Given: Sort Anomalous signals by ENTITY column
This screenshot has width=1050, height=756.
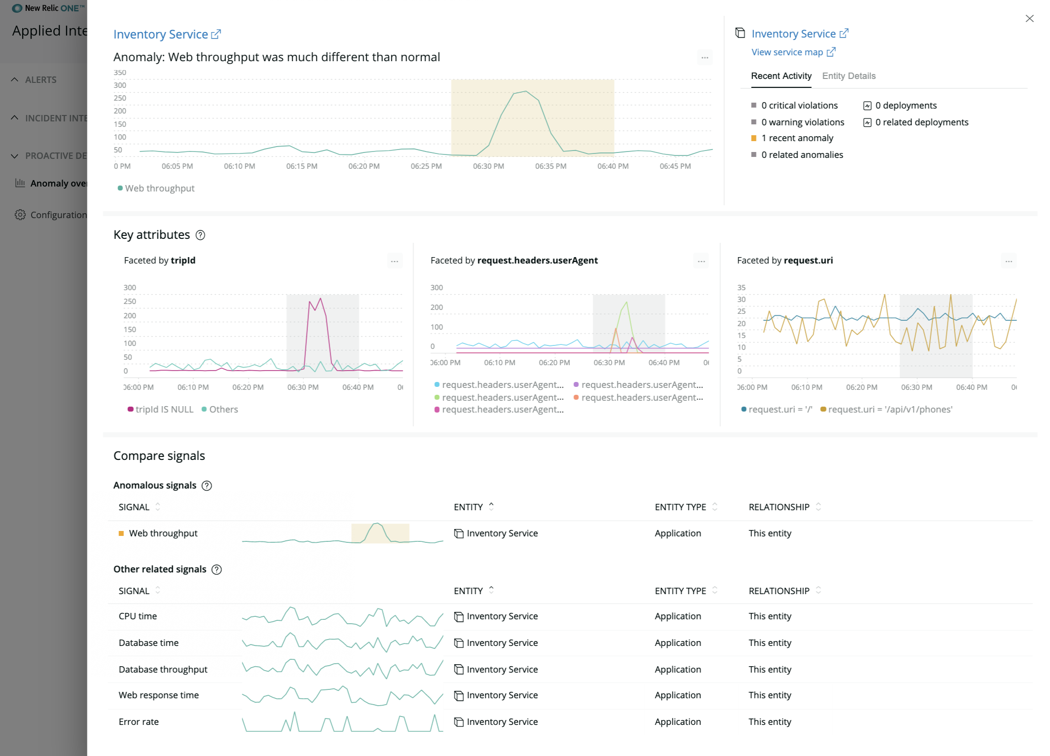Looking at the screenshot, I should [x=474, y=507].
